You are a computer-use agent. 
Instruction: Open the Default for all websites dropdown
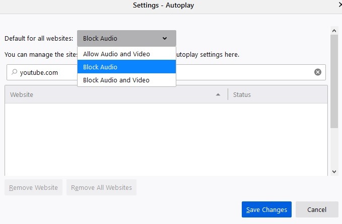126,38
